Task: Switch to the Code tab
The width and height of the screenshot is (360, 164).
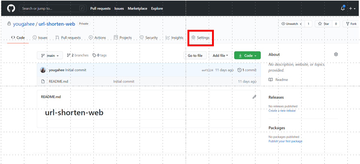Action: pos(18,38)
